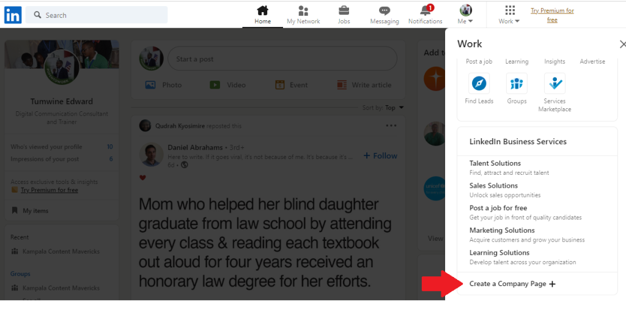Image resolution: width=626 pixels, height=313 pixels.
Task: Open Marketing Solutions
Action: click(502, 230)
